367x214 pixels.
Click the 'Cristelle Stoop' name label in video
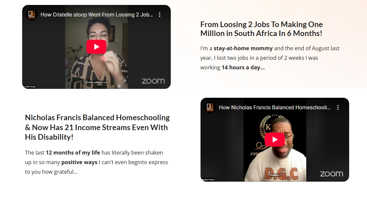[x=29, y=87]
